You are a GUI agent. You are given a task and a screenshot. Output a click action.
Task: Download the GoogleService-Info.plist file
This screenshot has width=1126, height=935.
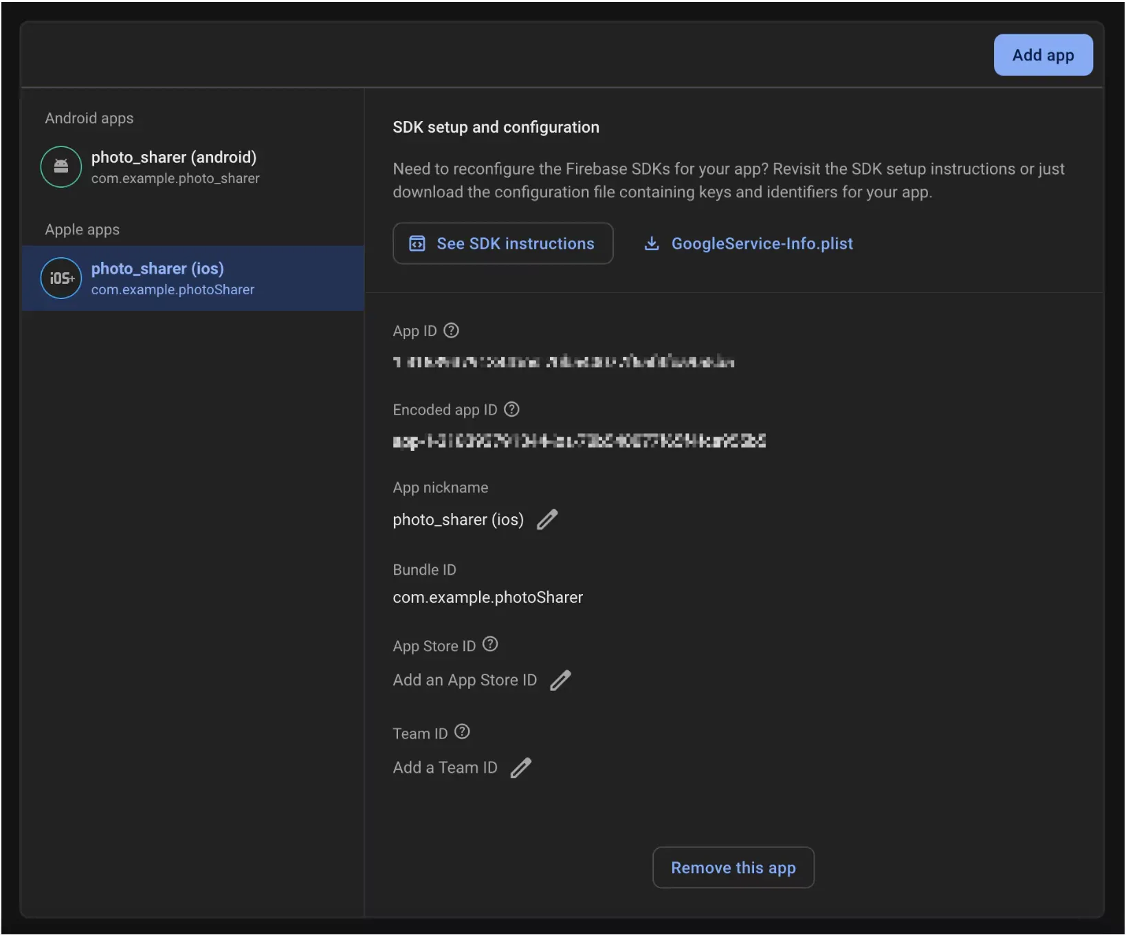pyautogui.click(x=761, y=243)
